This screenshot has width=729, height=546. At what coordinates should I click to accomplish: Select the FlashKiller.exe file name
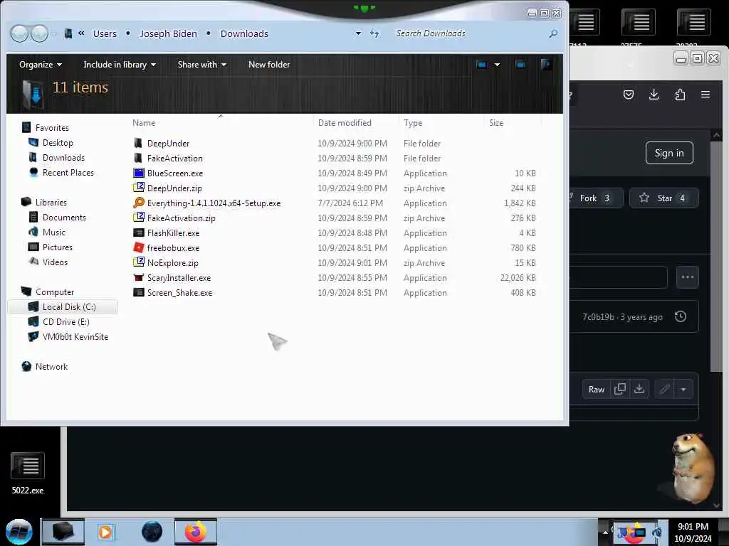point(173,232)
